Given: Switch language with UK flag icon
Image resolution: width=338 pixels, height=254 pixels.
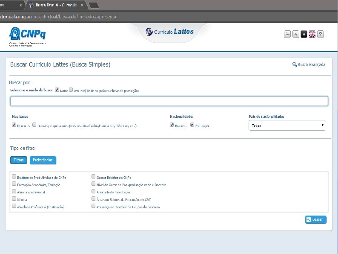Looking at the screenshot, I should click(x=312, y=34).
